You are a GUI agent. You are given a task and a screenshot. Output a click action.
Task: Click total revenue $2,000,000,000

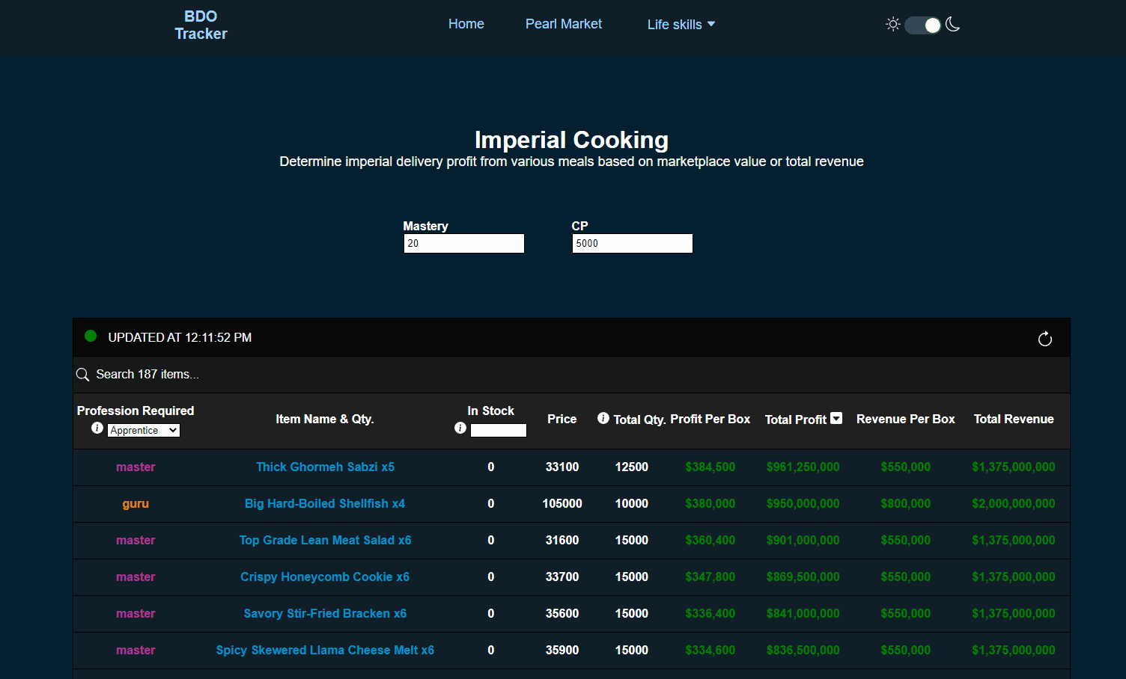click(x=1014, y=503)
